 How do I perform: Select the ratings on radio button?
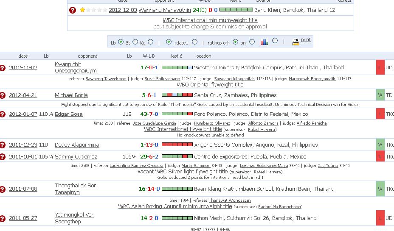click(x=252, y=42)
